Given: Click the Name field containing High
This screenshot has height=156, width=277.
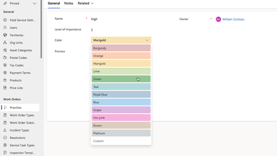Looking at the screenshot, I should [x=121, y=19].
